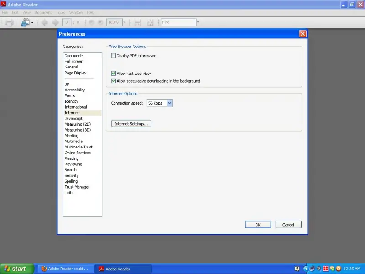Click OK in Preferences dialog
This screenshot has width=365, height=274.
258,225
